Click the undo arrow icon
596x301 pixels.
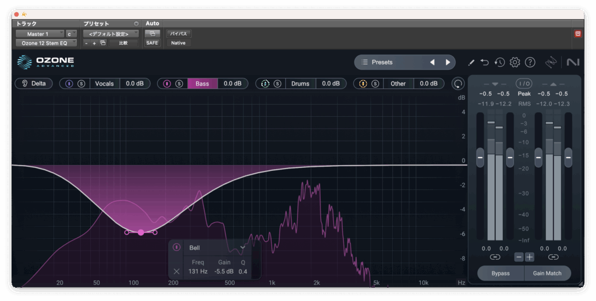(x=485, y=62)
